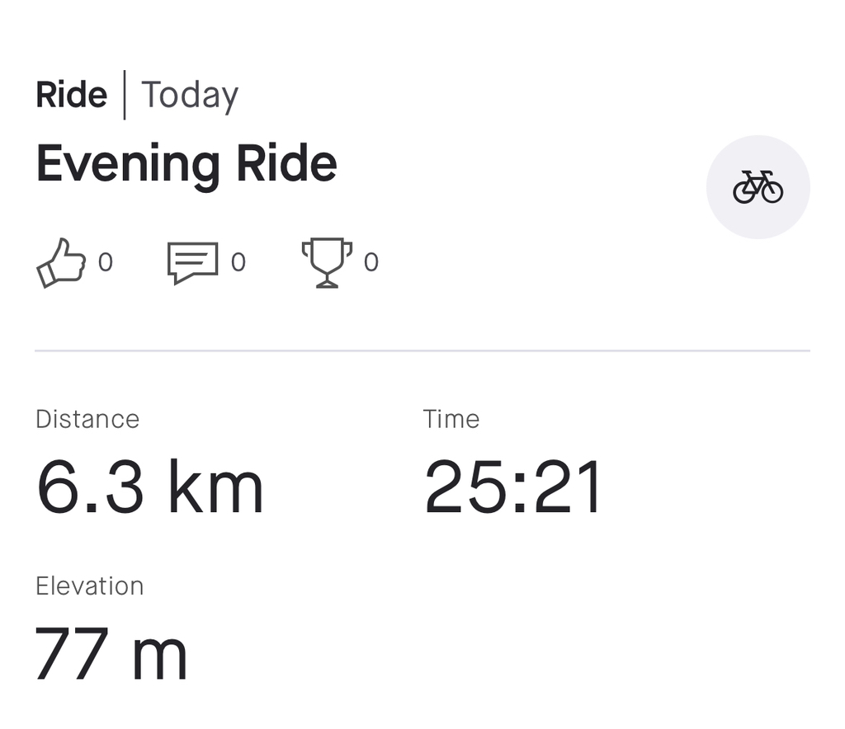Screen dimensions: 845x729
Task: Click the "Elevation" stat label
Action: [90, 586]
